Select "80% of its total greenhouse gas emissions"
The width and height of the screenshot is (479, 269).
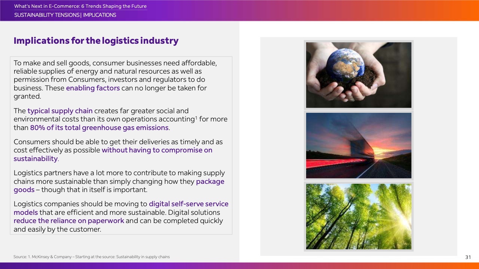tap(99, 128)
